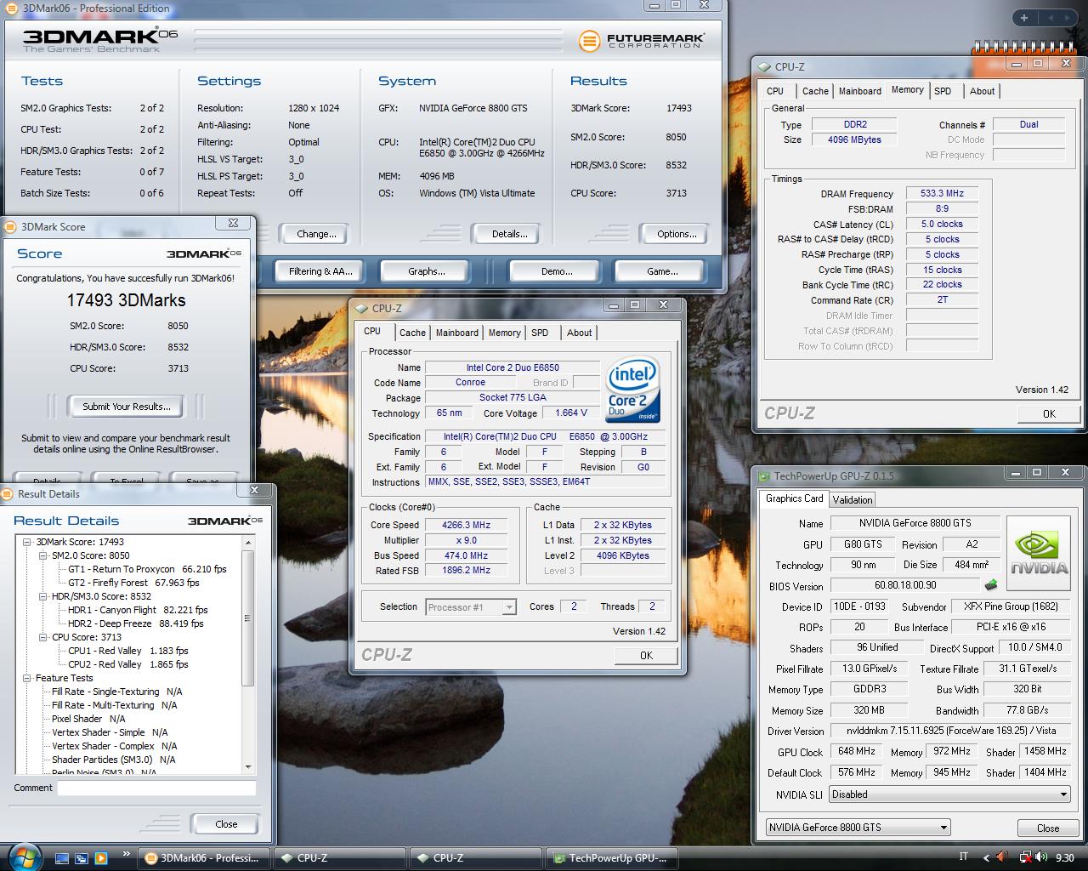Switch to Cache tab in center CPU-Z window
This screenshot has height=871, width=1088.
tap(412, 333)
